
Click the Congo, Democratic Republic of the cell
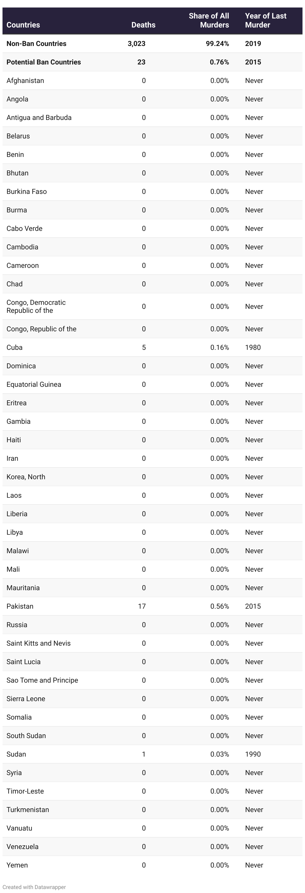click(36, 306)
